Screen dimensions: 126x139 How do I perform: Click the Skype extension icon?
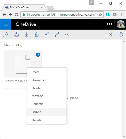click(108, 14)
